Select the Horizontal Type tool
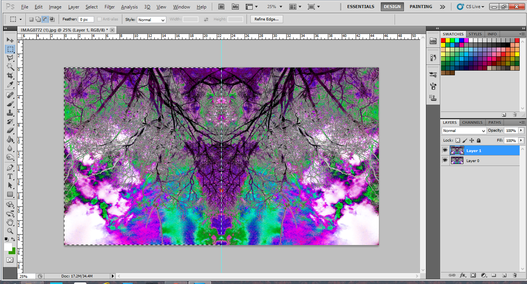The image size is (527, 284). coord(10,176)
